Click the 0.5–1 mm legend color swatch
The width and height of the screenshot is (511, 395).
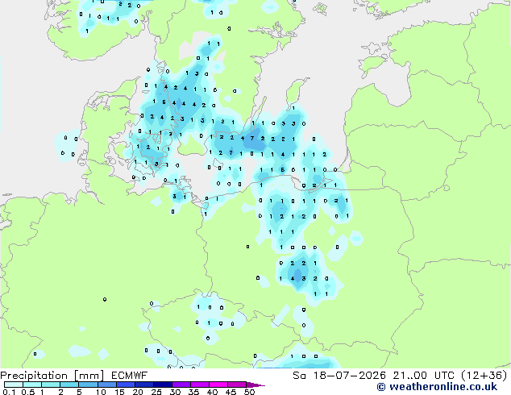[32, 385]
